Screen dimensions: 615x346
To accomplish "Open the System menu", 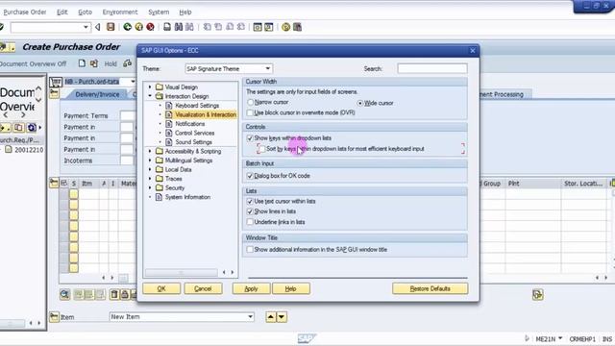I will (159, 12).
